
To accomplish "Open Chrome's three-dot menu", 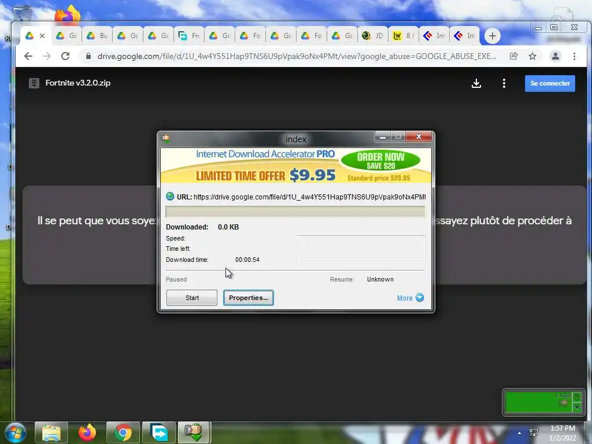I will tap(574, 56).
